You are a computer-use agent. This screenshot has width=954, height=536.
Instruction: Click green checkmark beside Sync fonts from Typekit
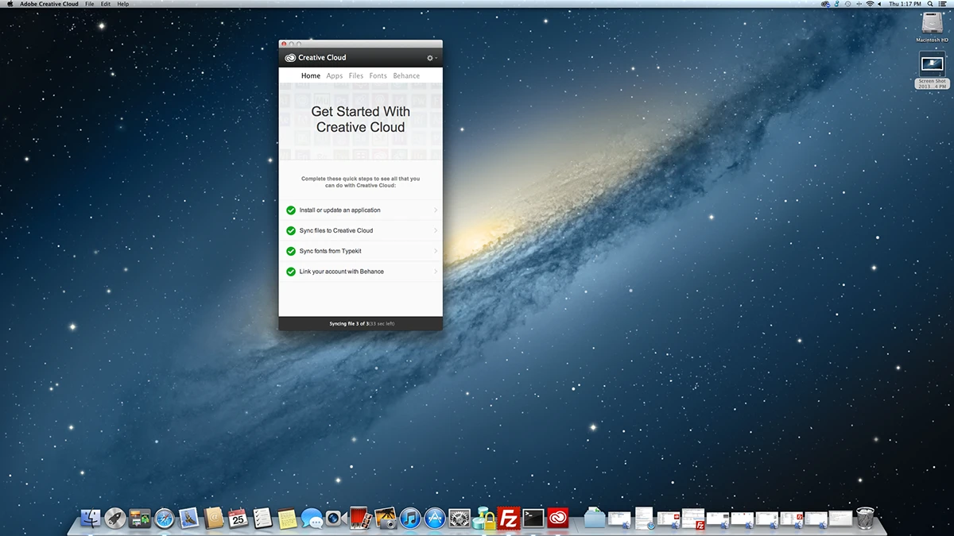291,251
